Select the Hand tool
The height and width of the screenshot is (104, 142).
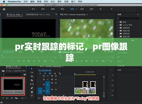pyautogui.click(x=32, y=92)
